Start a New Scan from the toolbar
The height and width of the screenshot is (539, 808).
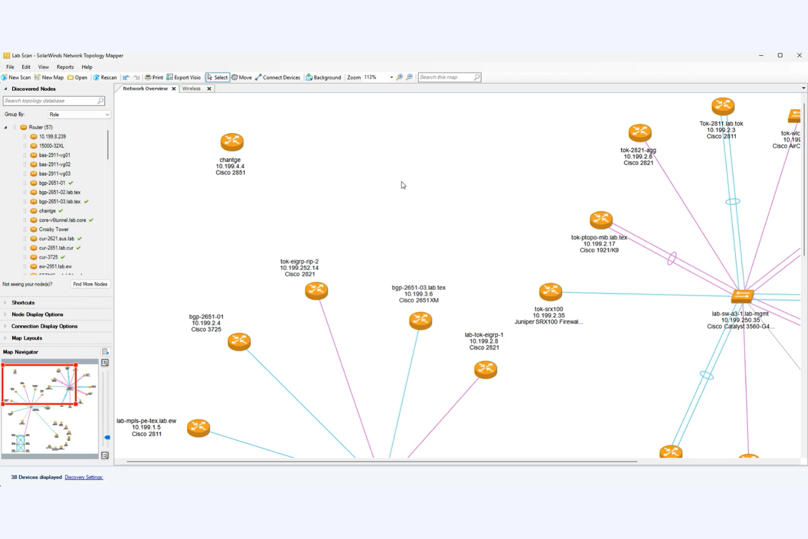[16, 77]
